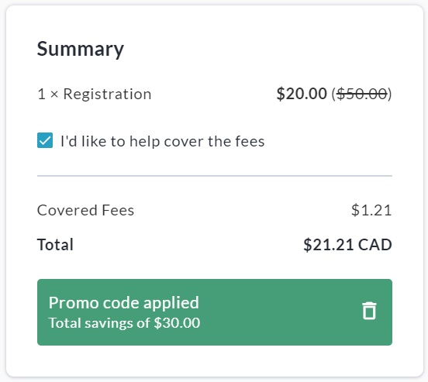Click the word "Registration" in the line item
The height and width of the screenshot is (382, 428).
(x=107, y=94)
